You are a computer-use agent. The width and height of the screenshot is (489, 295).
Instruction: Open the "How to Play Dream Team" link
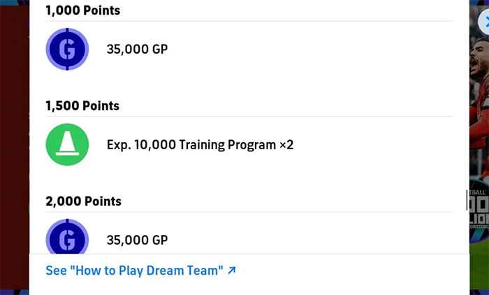134,271
